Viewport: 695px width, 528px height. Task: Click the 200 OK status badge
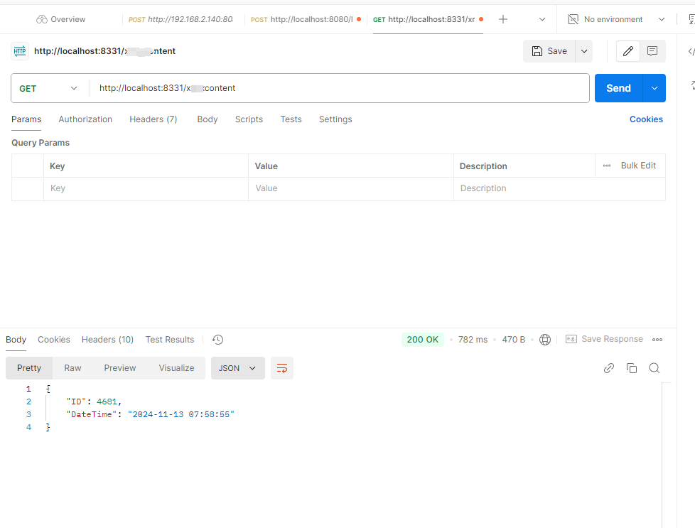(x=422, y=340)
